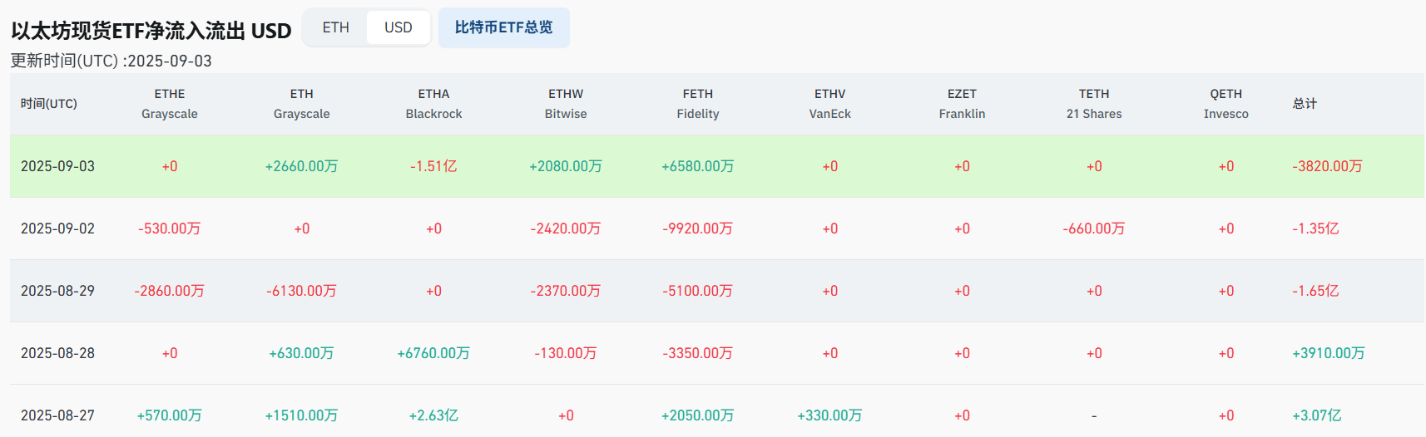
Task: Open the 比特币ETF总览 link
Action: click(503, 27)
